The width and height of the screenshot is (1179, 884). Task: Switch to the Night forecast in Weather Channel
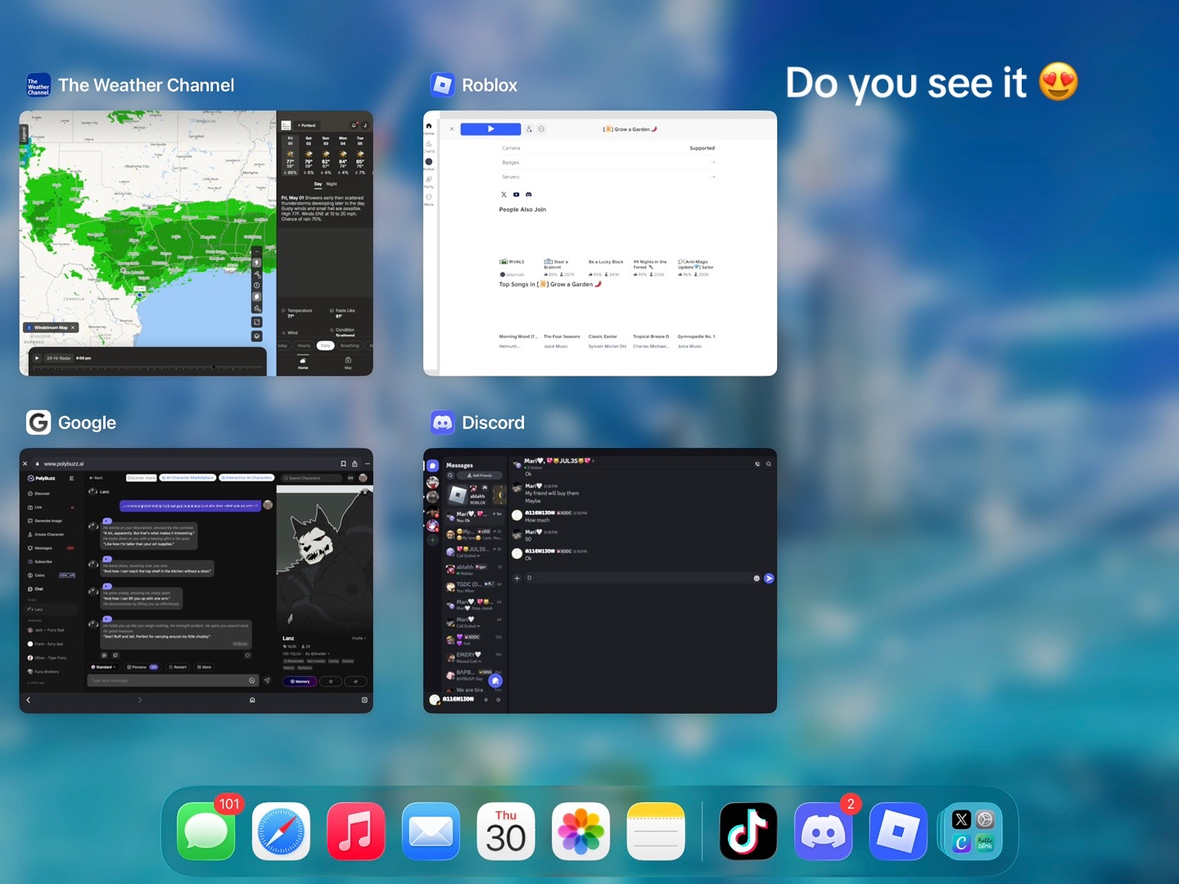[332, 184]
